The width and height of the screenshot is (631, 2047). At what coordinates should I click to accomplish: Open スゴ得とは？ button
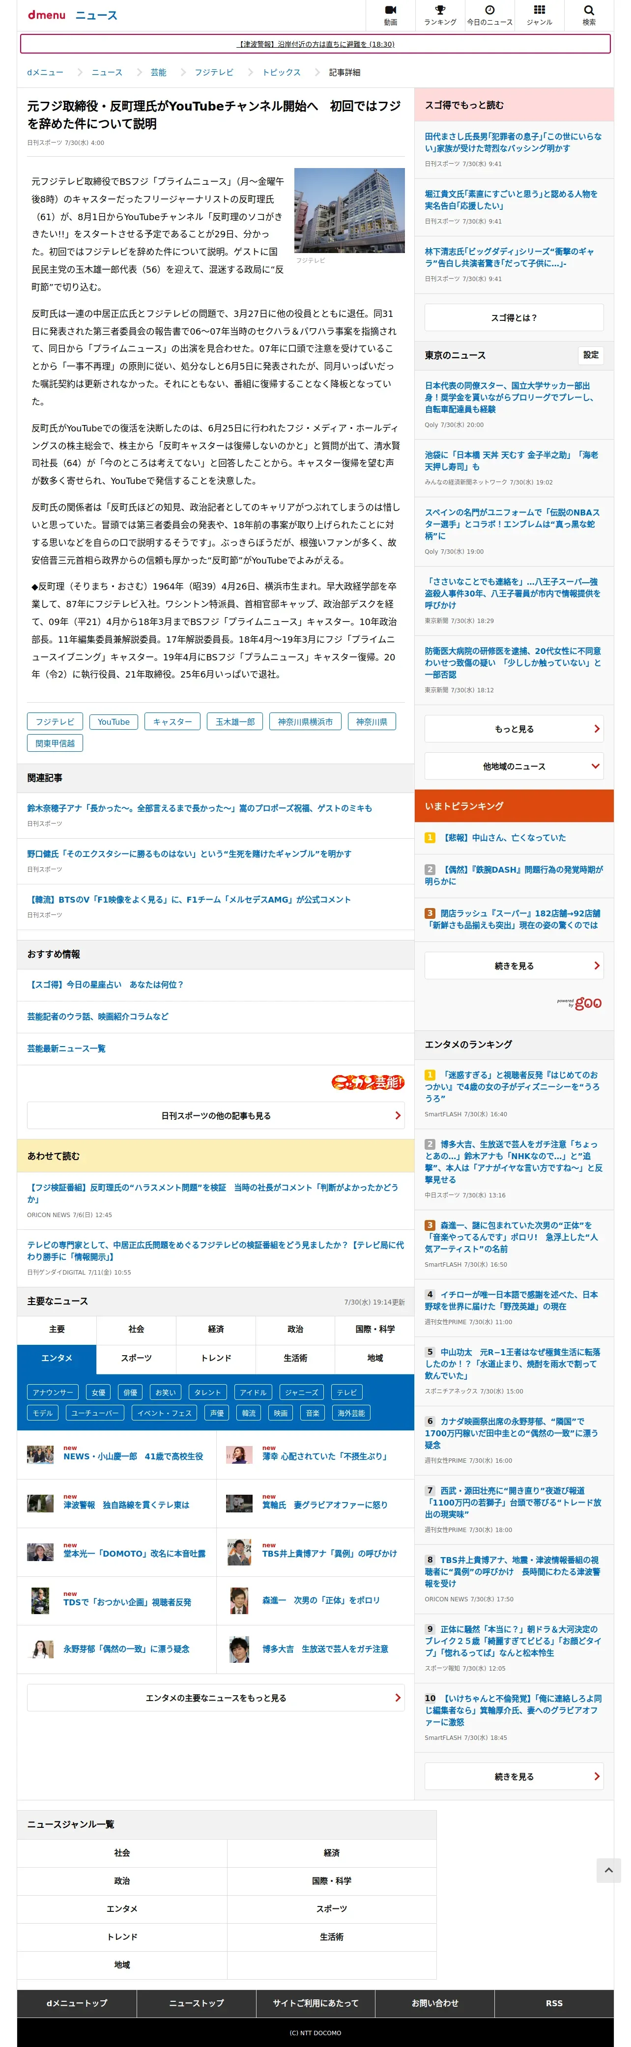pyautogui.click(x=514, y=318)
